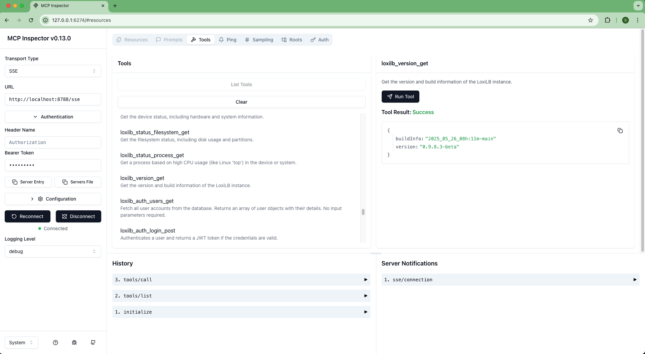Open the GitHub repository icon
The height and width of the screenshot is (354, 645).
point(93,343)
